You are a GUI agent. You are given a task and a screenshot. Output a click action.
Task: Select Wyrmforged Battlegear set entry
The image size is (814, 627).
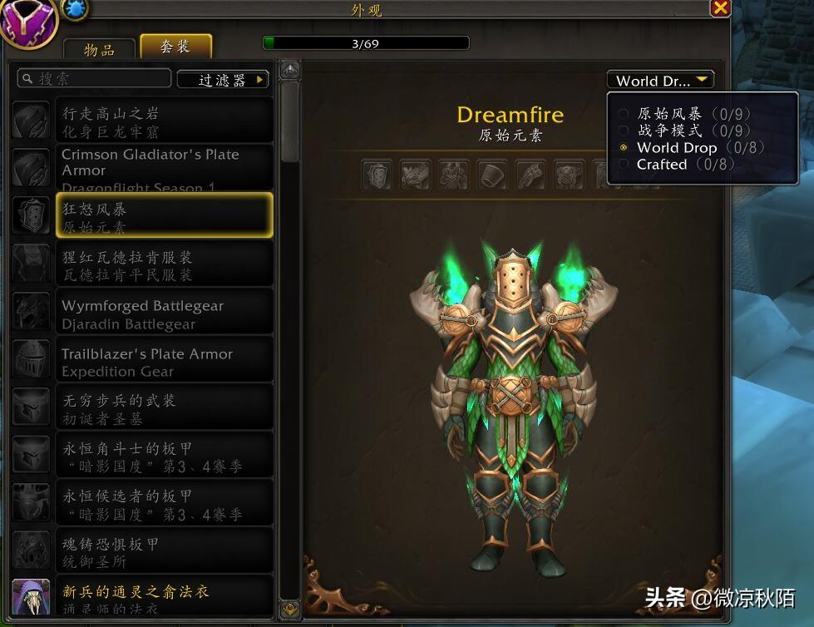point(165,313)
